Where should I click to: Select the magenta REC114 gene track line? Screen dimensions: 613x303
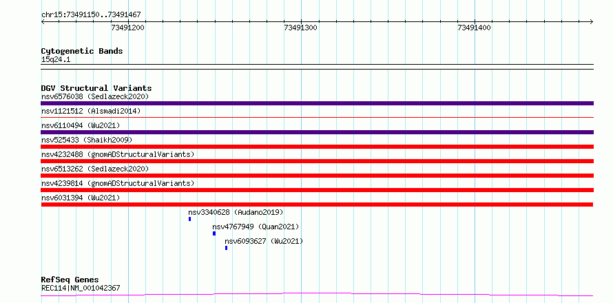coord(317,295)
